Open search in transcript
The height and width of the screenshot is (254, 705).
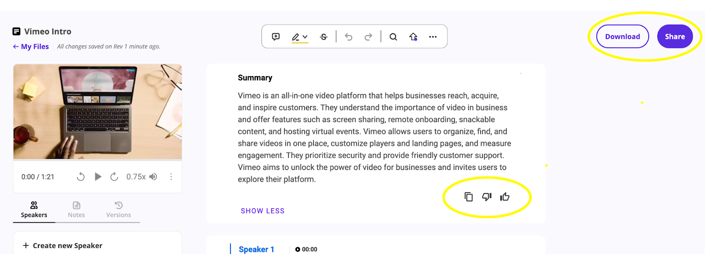(393, 37)
